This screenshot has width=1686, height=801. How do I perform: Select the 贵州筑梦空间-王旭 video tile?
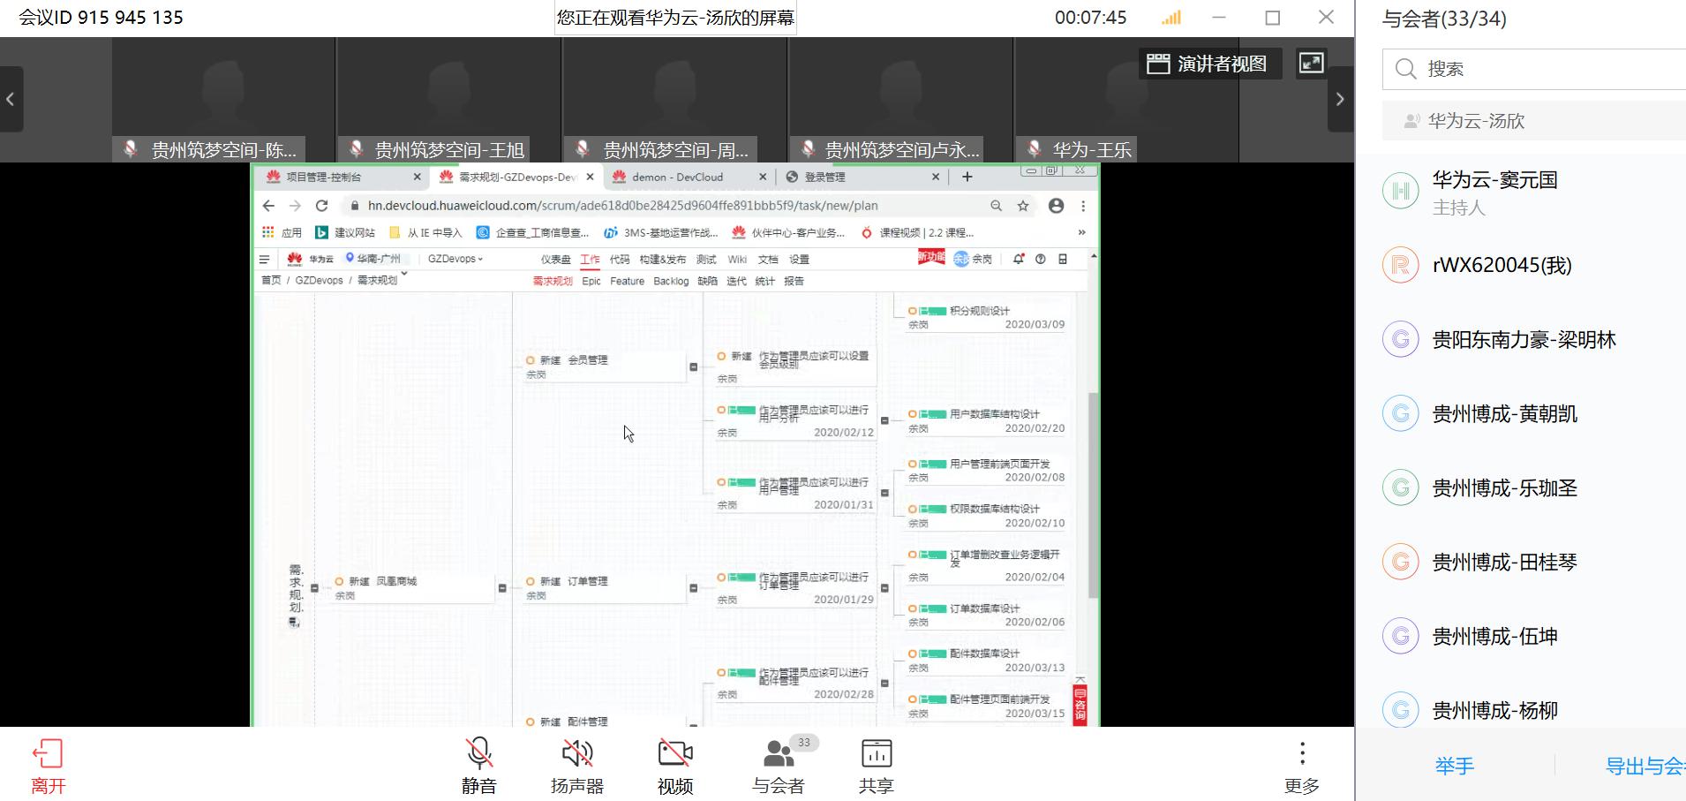coord(448,100)
